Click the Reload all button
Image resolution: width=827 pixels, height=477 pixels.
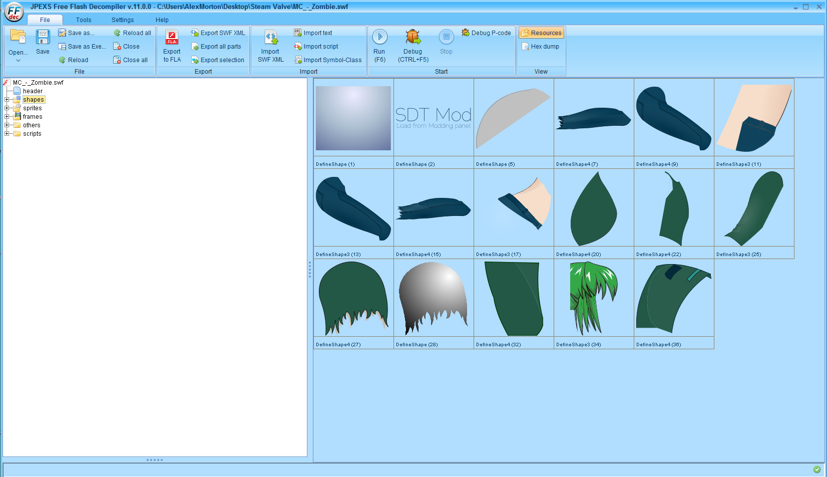[132, 33]
